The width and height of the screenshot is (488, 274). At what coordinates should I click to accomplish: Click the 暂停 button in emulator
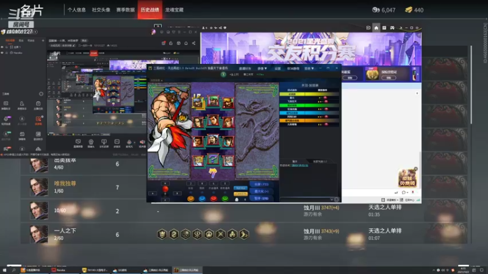point(262,198)
